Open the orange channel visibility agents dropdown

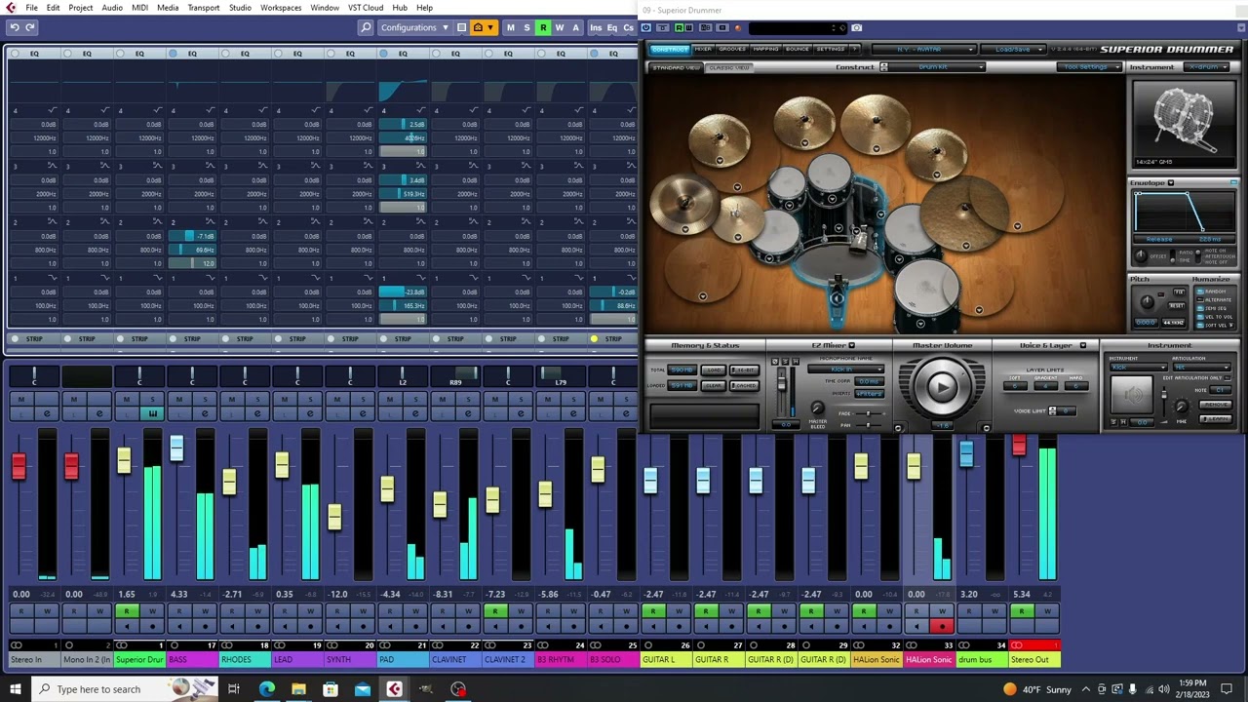point(483,27)
